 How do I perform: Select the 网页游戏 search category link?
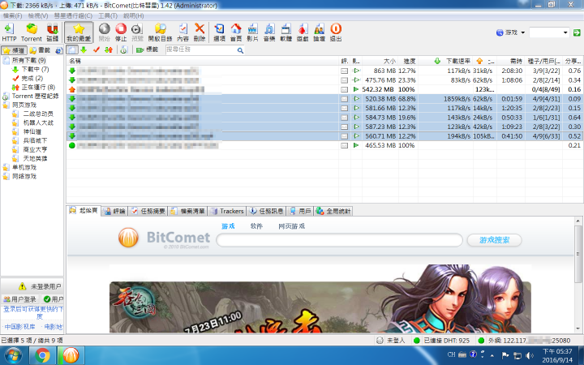coord(292,226)
